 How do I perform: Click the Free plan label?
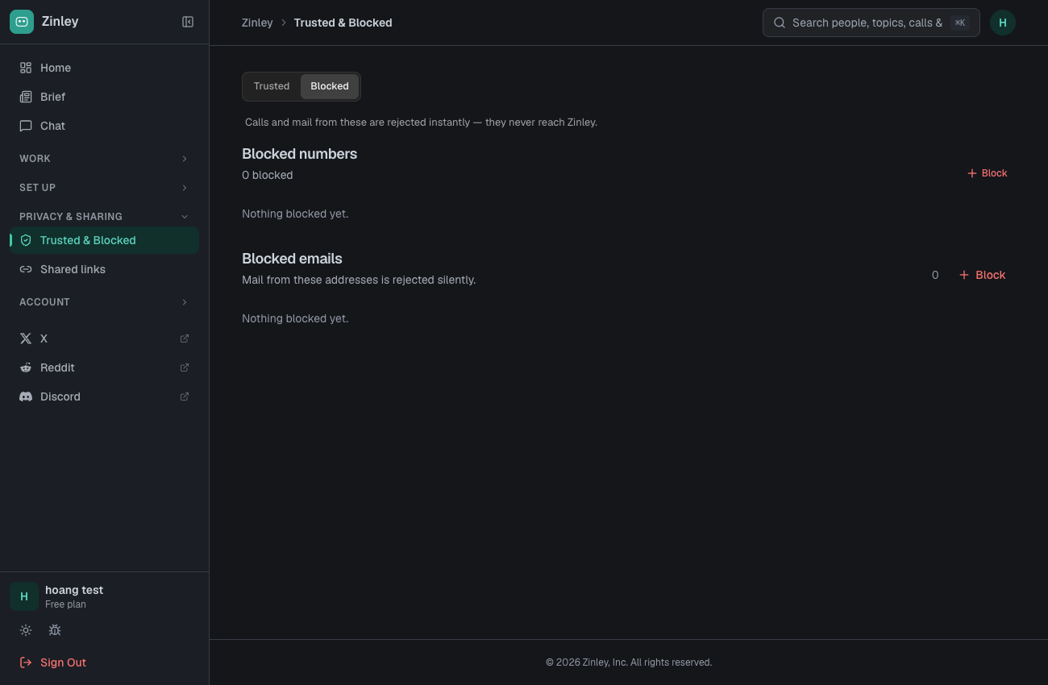point(65,604)
